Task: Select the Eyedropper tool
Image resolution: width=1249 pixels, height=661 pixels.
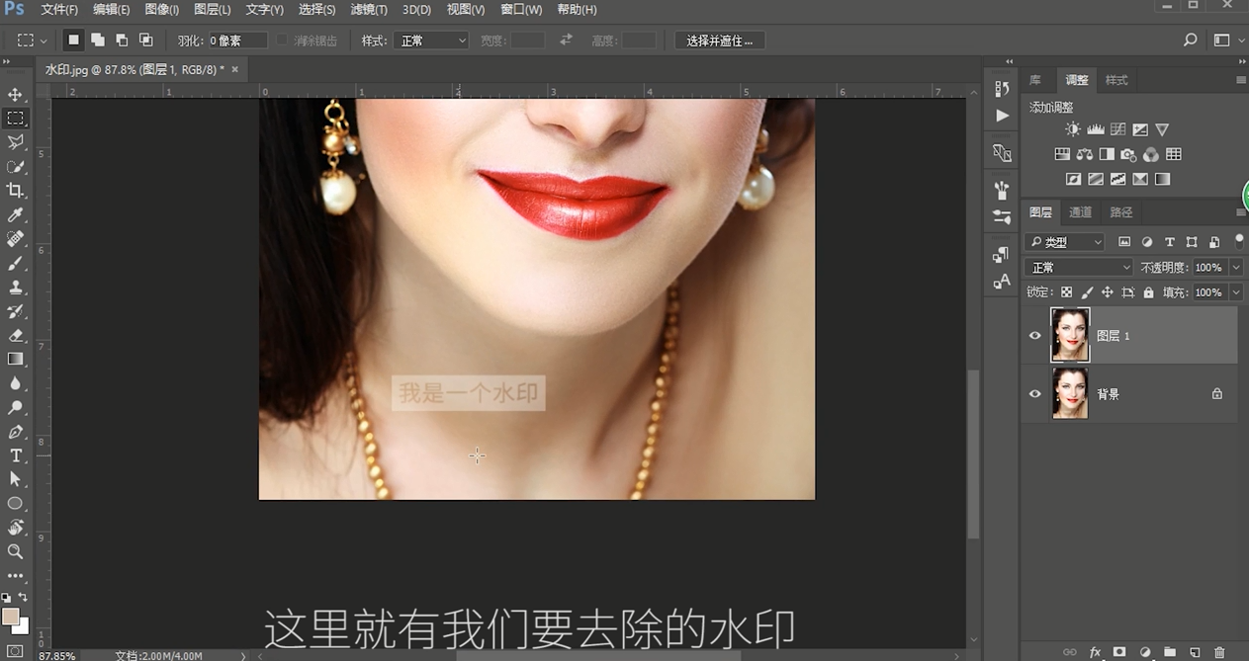Action: click(15, 215)
